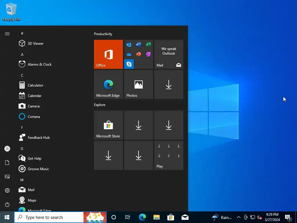Open the Pictures folder shortcut
This screenshot has height=223, width=297.
7,177
